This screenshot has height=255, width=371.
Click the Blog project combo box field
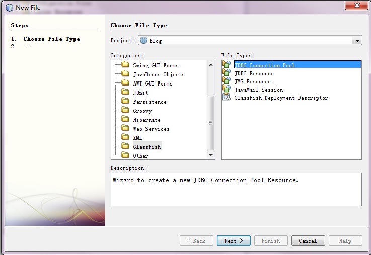[250, 40]
